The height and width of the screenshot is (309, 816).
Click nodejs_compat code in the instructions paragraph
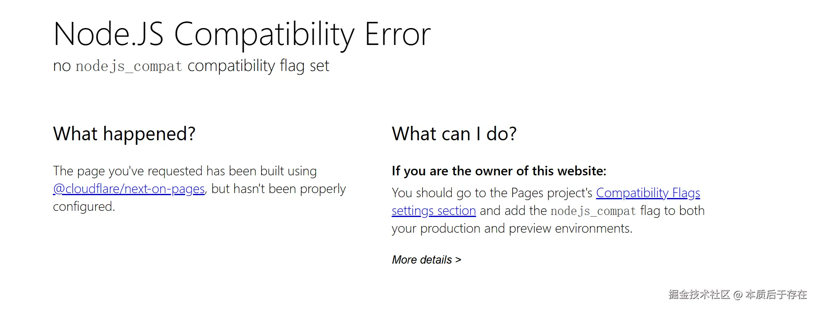point(593,211)
